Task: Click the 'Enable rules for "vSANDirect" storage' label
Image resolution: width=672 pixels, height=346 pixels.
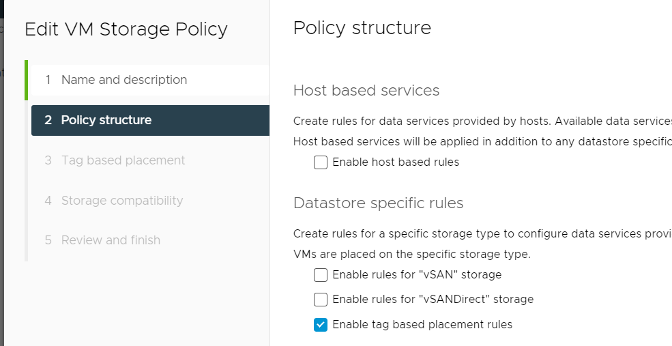Action: [x=433, y=300]
